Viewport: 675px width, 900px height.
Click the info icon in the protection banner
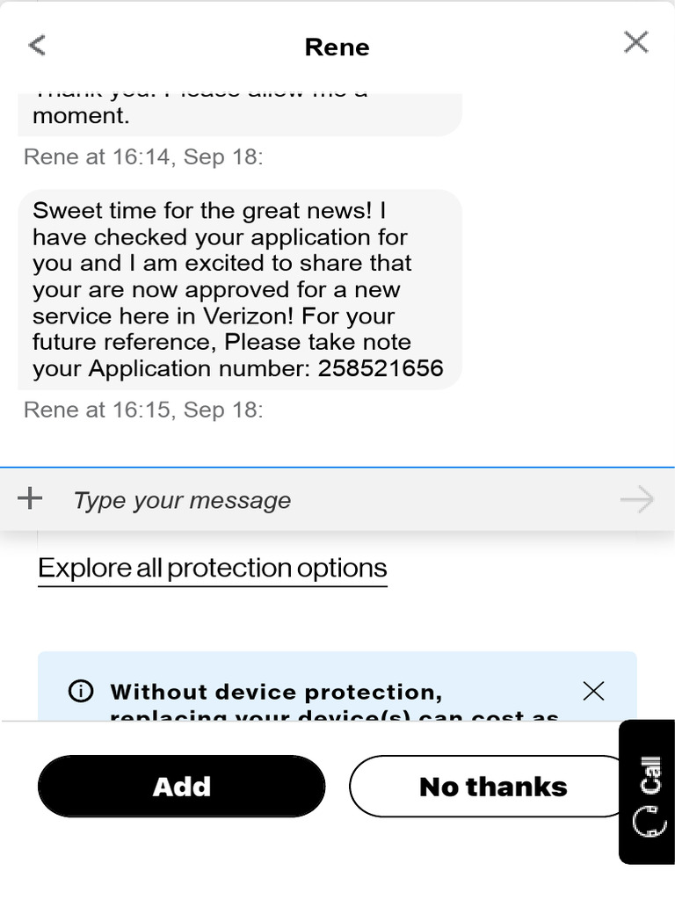[80, 691]
